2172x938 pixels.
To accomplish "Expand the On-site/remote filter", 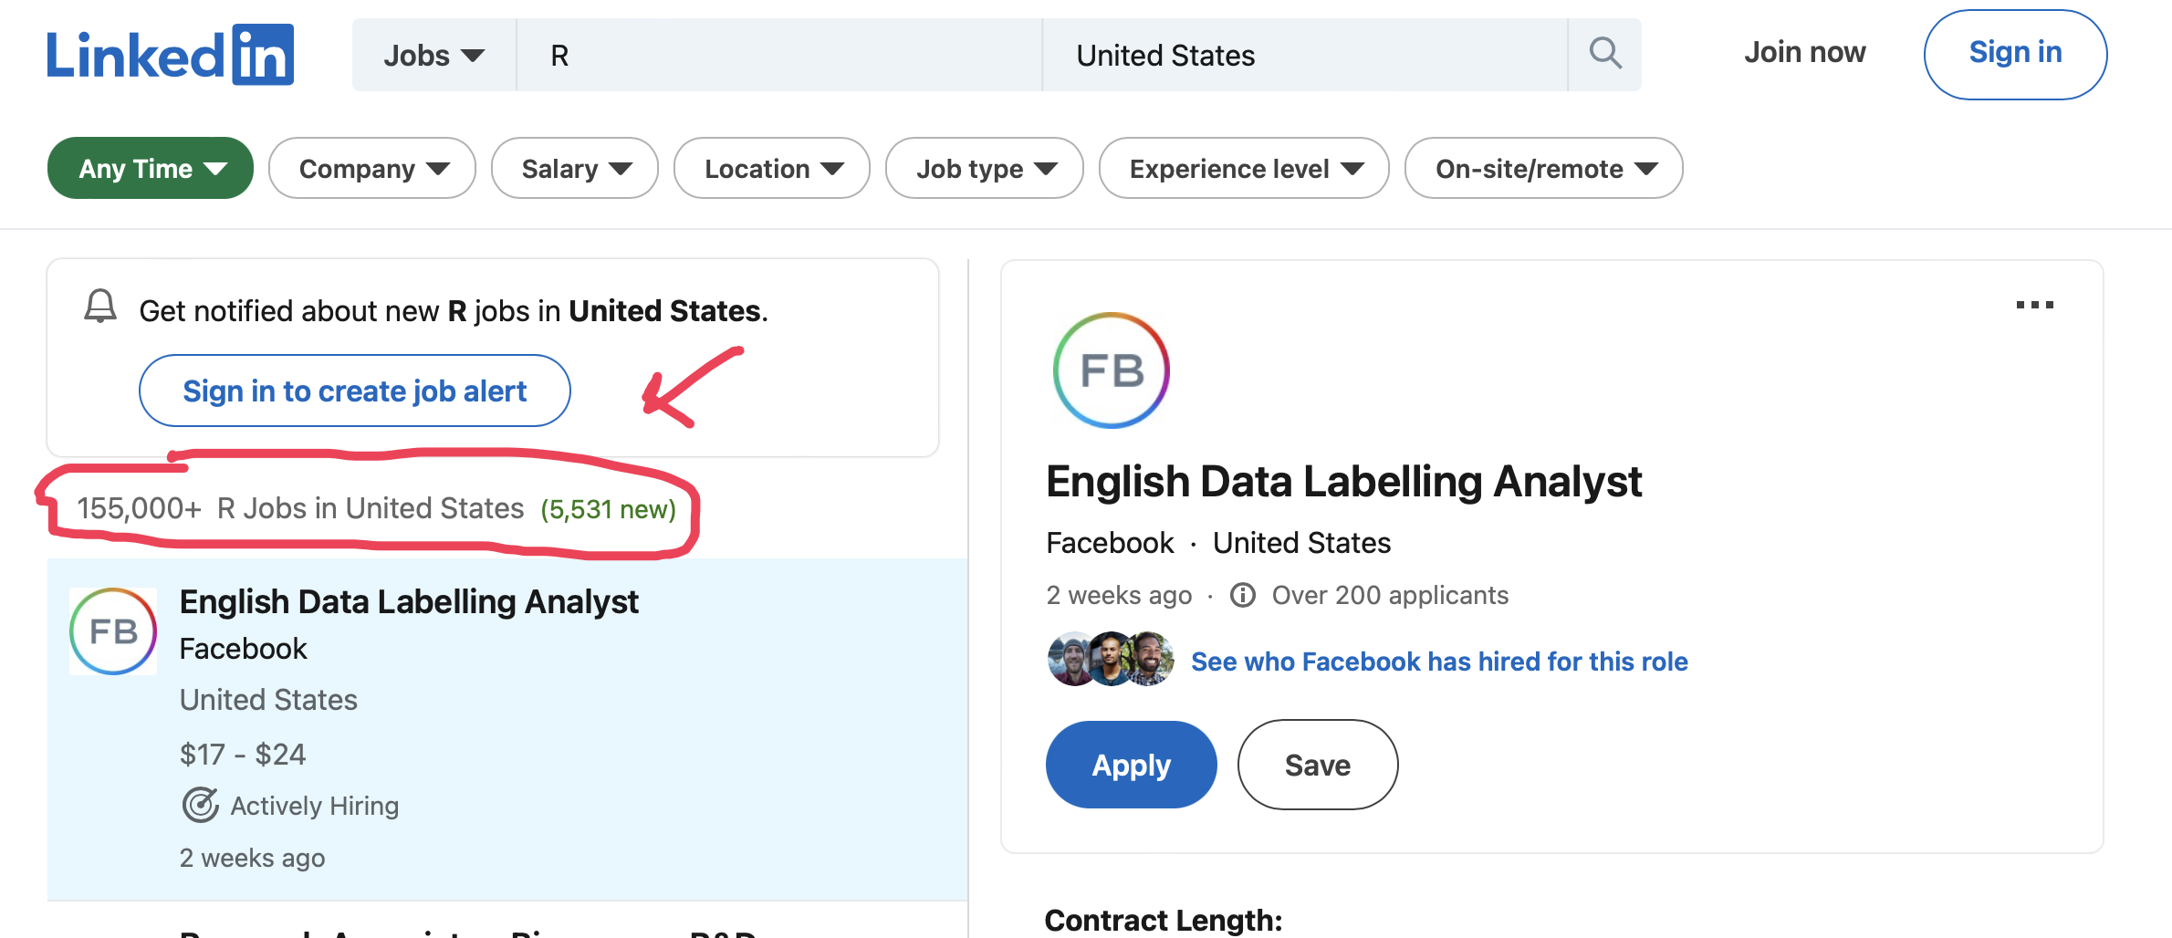I will [1543, 168].
